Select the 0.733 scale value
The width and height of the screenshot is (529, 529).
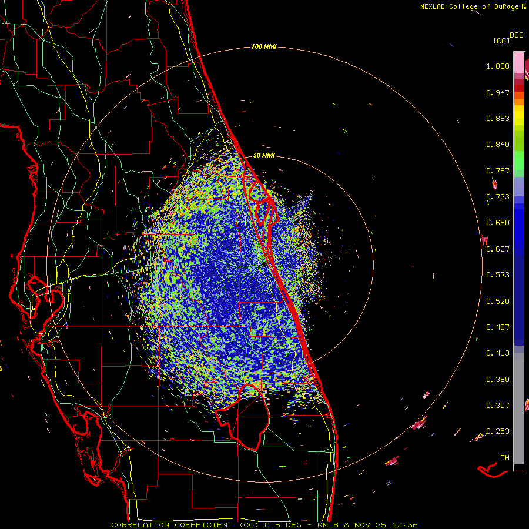pyautogui.click(x=498, y=197)
